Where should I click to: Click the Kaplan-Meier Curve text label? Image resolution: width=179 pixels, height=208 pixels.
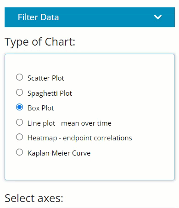pyautogui.click(x=59, y=153)
